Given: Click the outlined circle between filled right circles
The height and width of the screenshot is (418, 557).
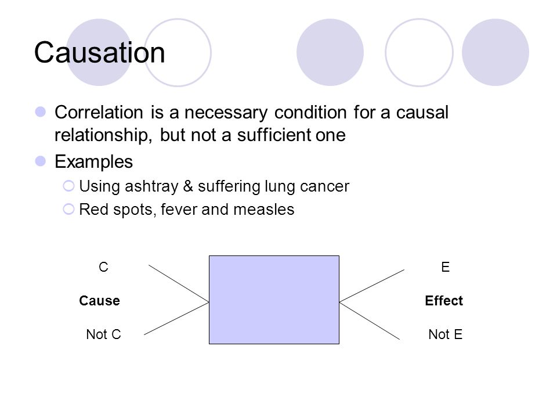Looking at the screenshot, I should [419, 52].
